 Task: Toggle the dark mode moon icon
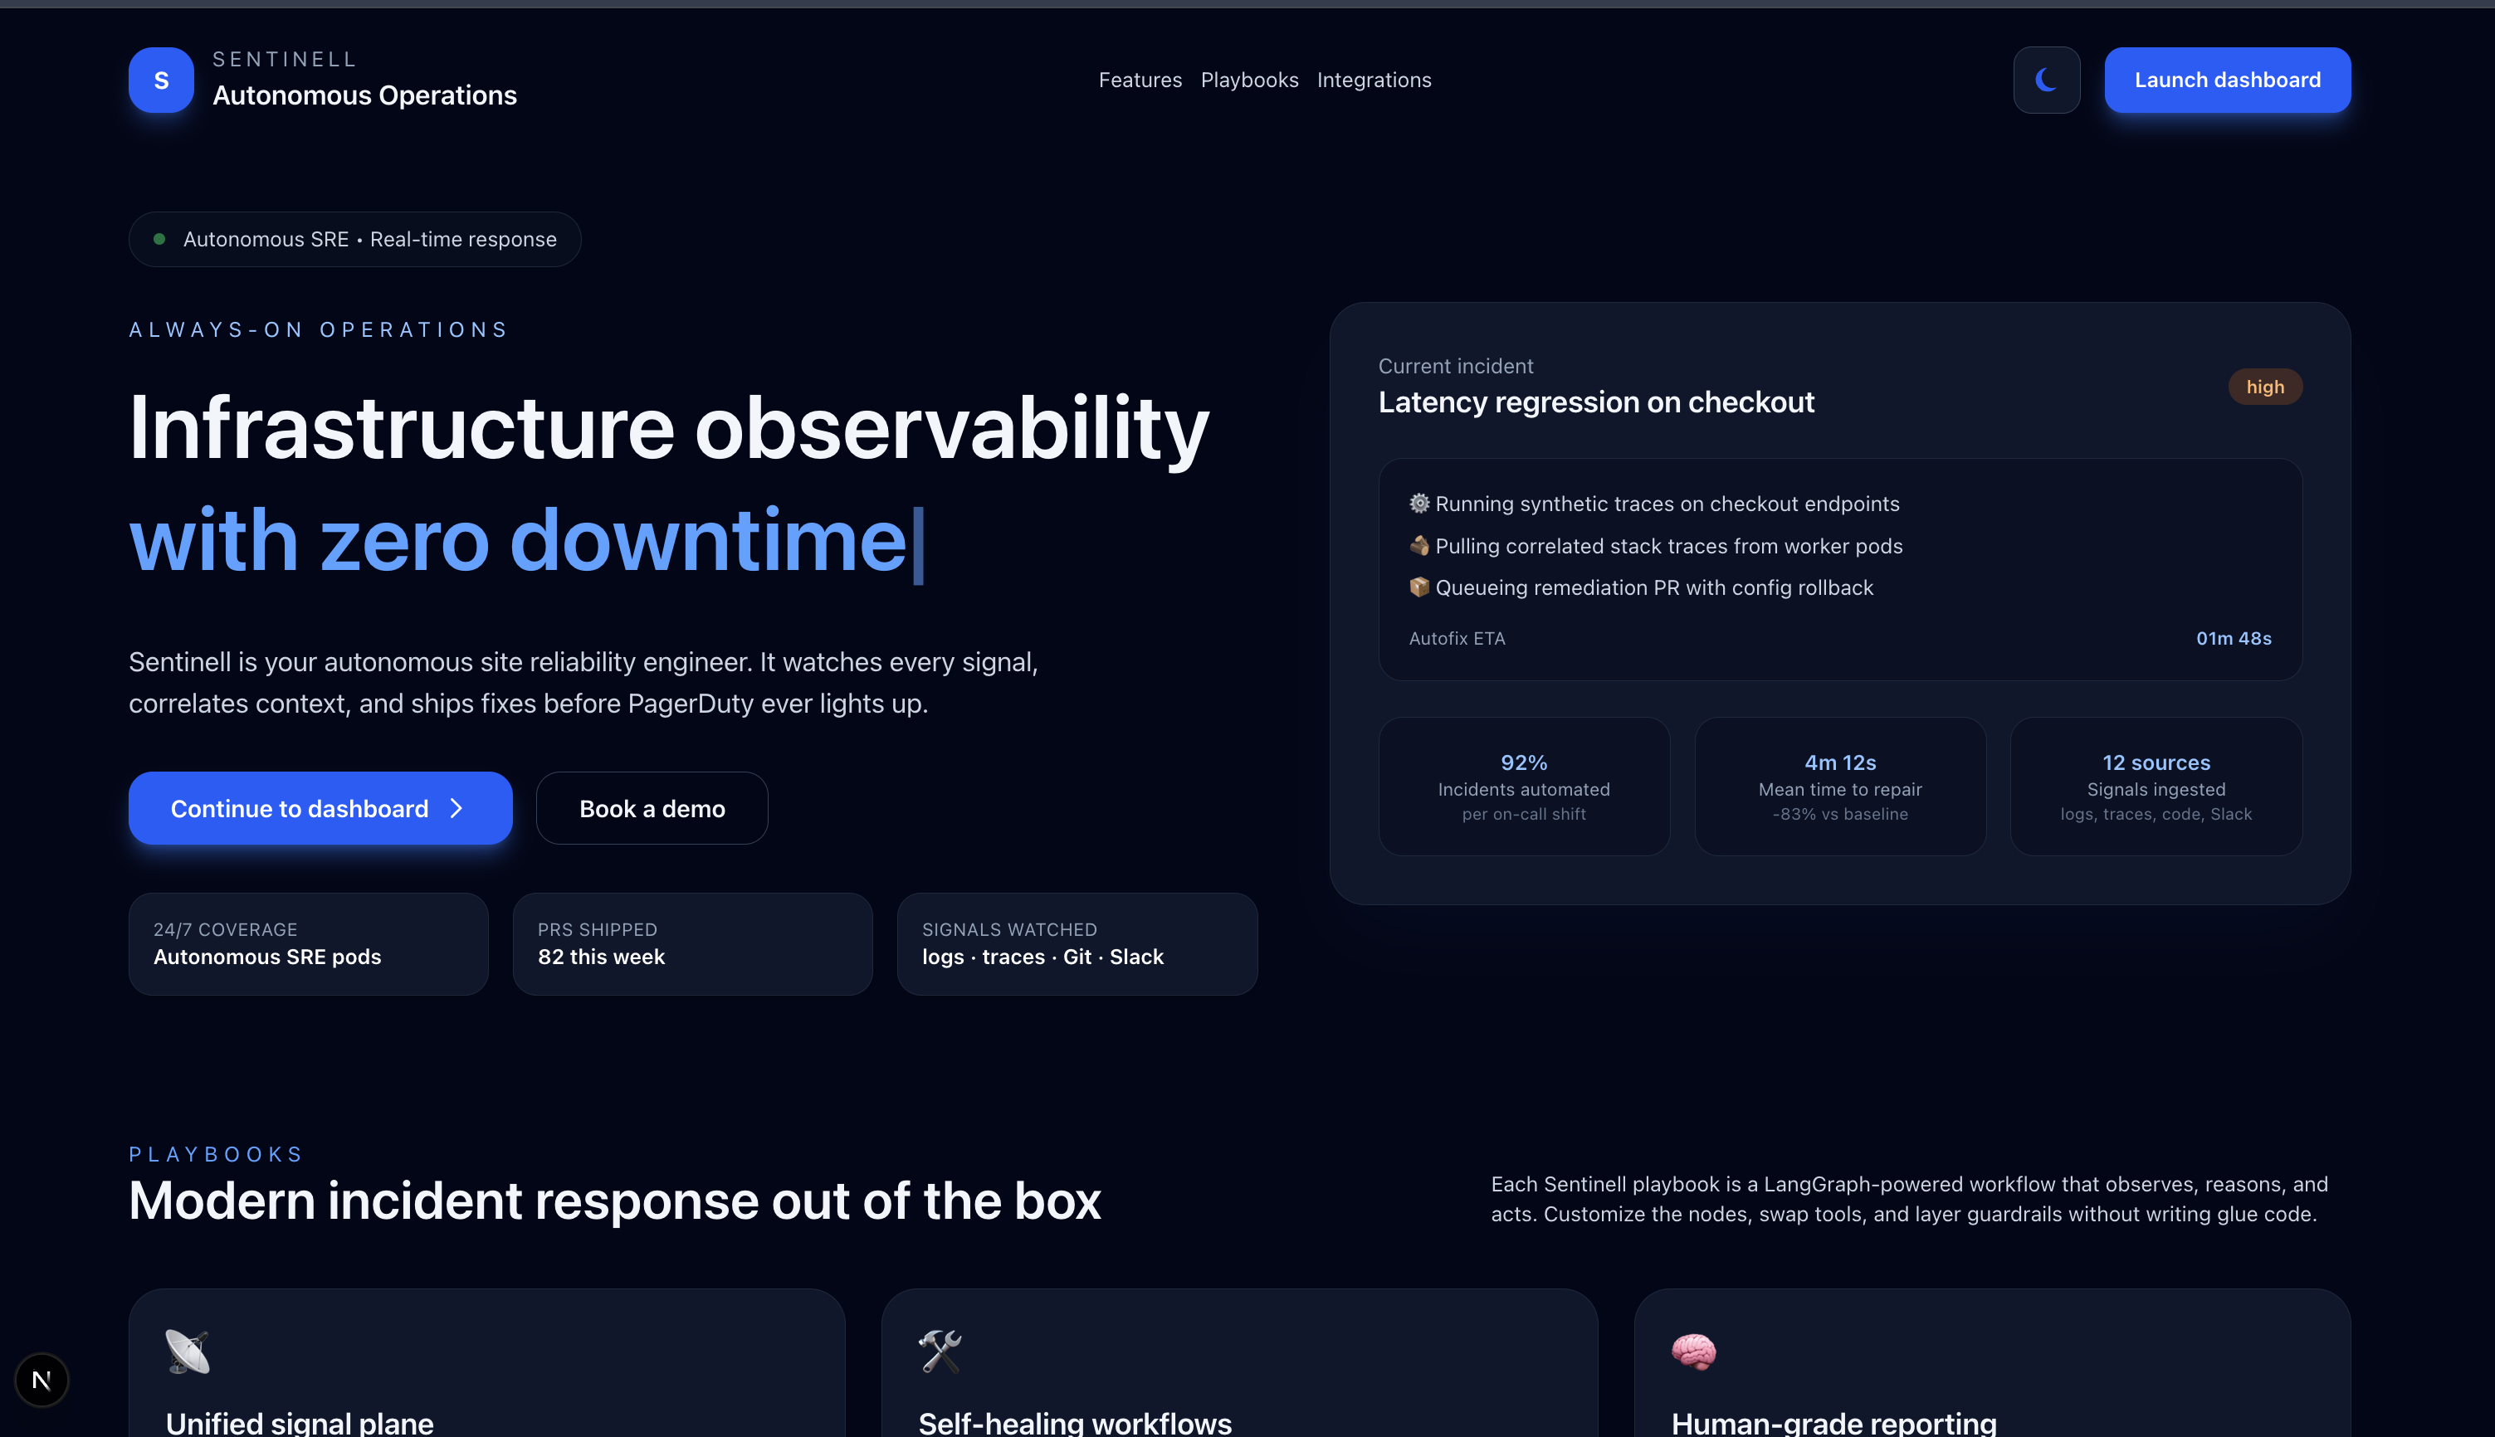[x=2046, y=80]
